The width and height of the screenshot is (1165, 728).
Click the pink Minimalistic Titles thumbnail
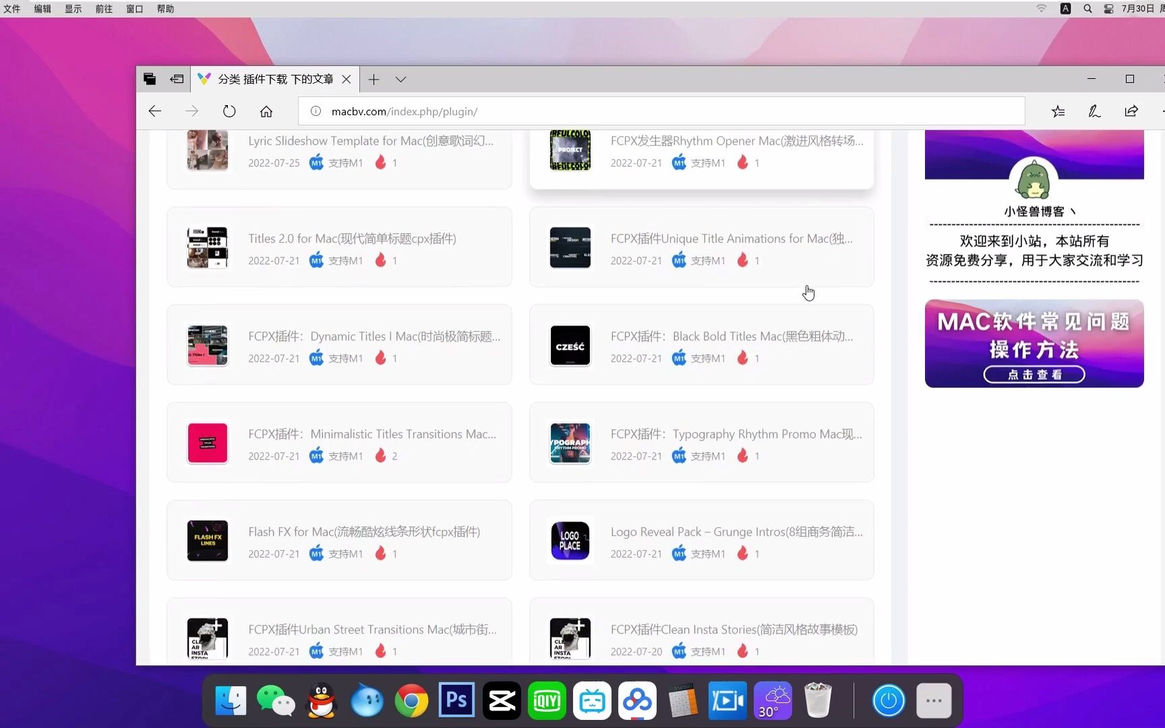pyautogui.click(x=208, y=443)
